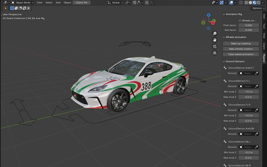Toggle the show gizmo button
The height and width of the screenshot is (167, 267).
pyautogui.click(x=222, y=3)
